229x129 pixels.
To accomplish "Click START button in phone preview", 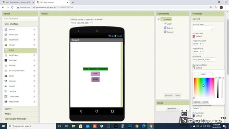I will [96, 73].
